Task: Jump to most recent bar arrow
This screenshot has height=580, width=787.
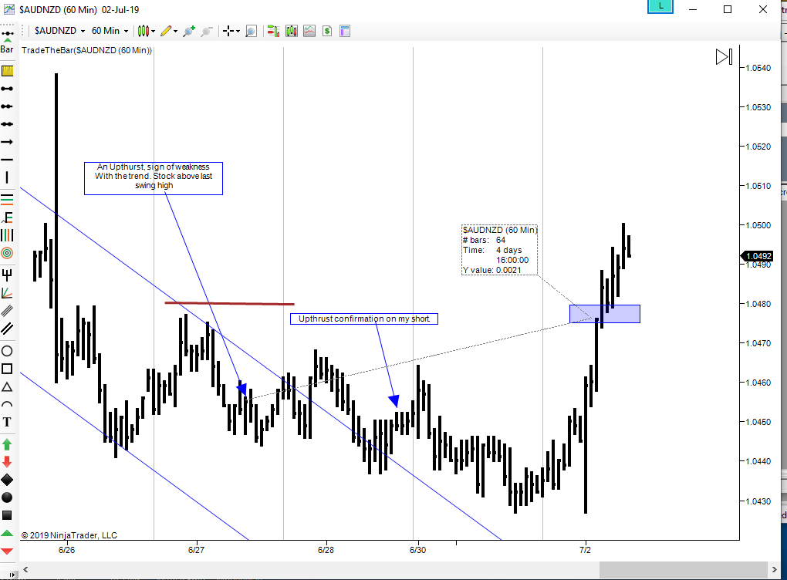Action: click(x=724, y=57)
